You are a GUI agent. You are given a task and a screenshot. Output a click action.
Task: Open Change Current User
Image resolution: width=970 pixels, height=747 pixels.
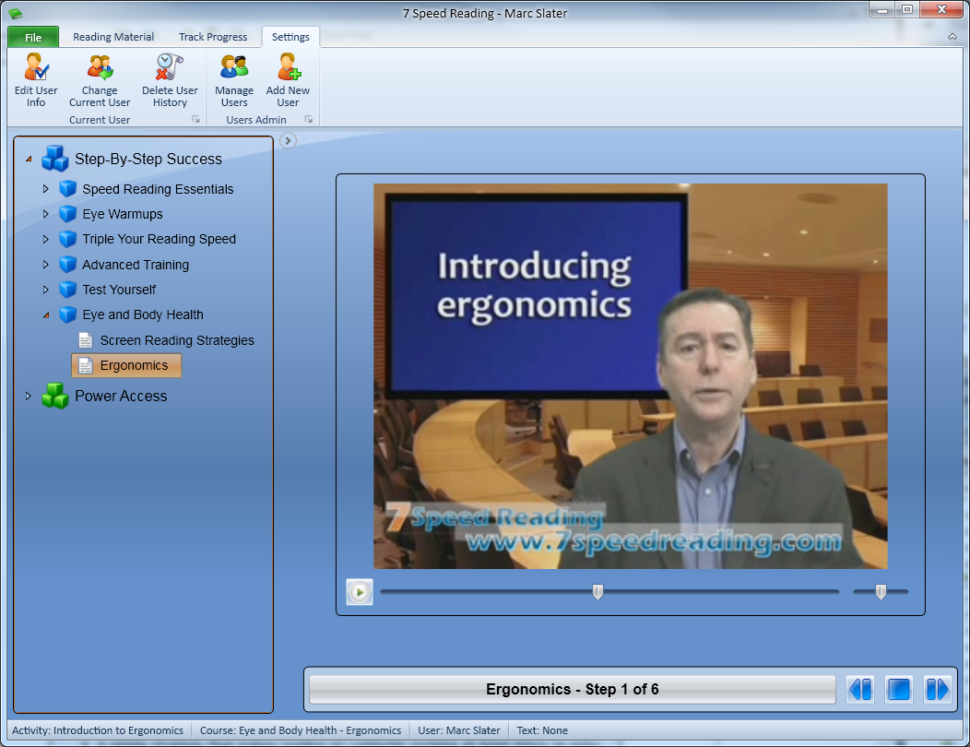point(100,68)
